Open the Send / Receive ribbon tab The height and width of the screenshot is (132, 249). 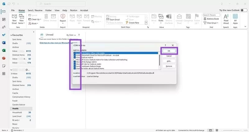point(35,10)
